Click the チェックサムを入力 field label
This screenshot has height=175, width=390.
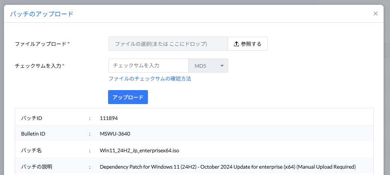click(x=38, y=66)
